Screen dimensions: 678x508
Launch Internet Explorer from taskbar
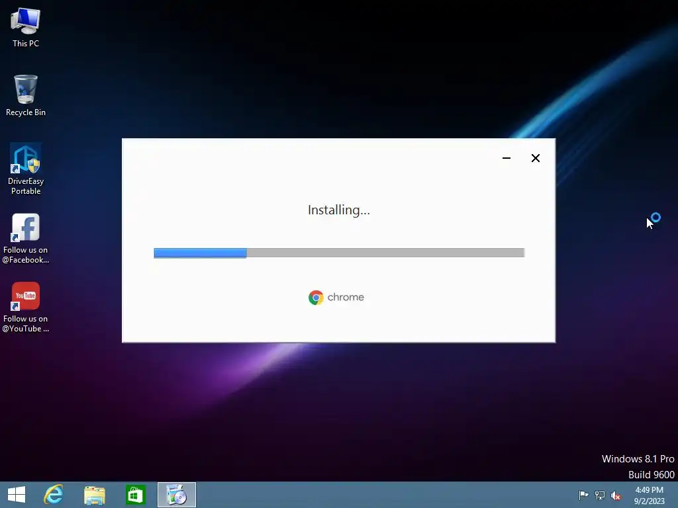click(54, 495)
